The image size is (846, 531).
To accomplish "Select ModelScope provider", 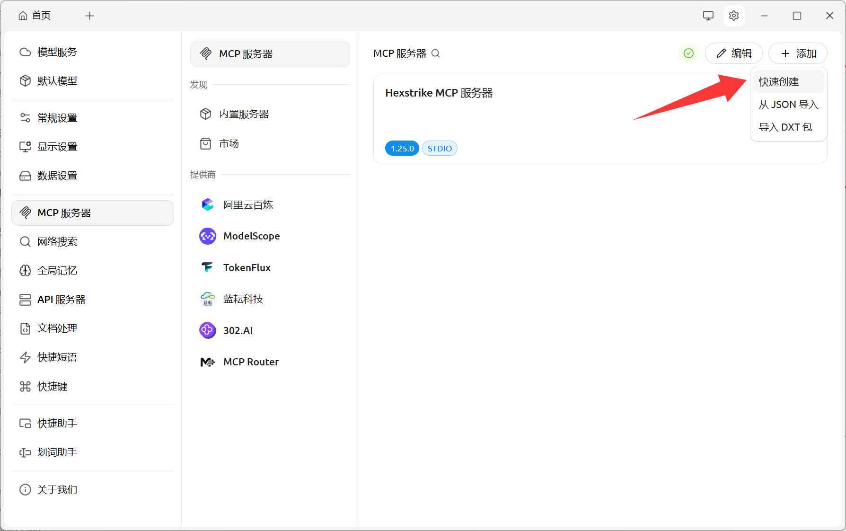I will [x=251, y=236].
